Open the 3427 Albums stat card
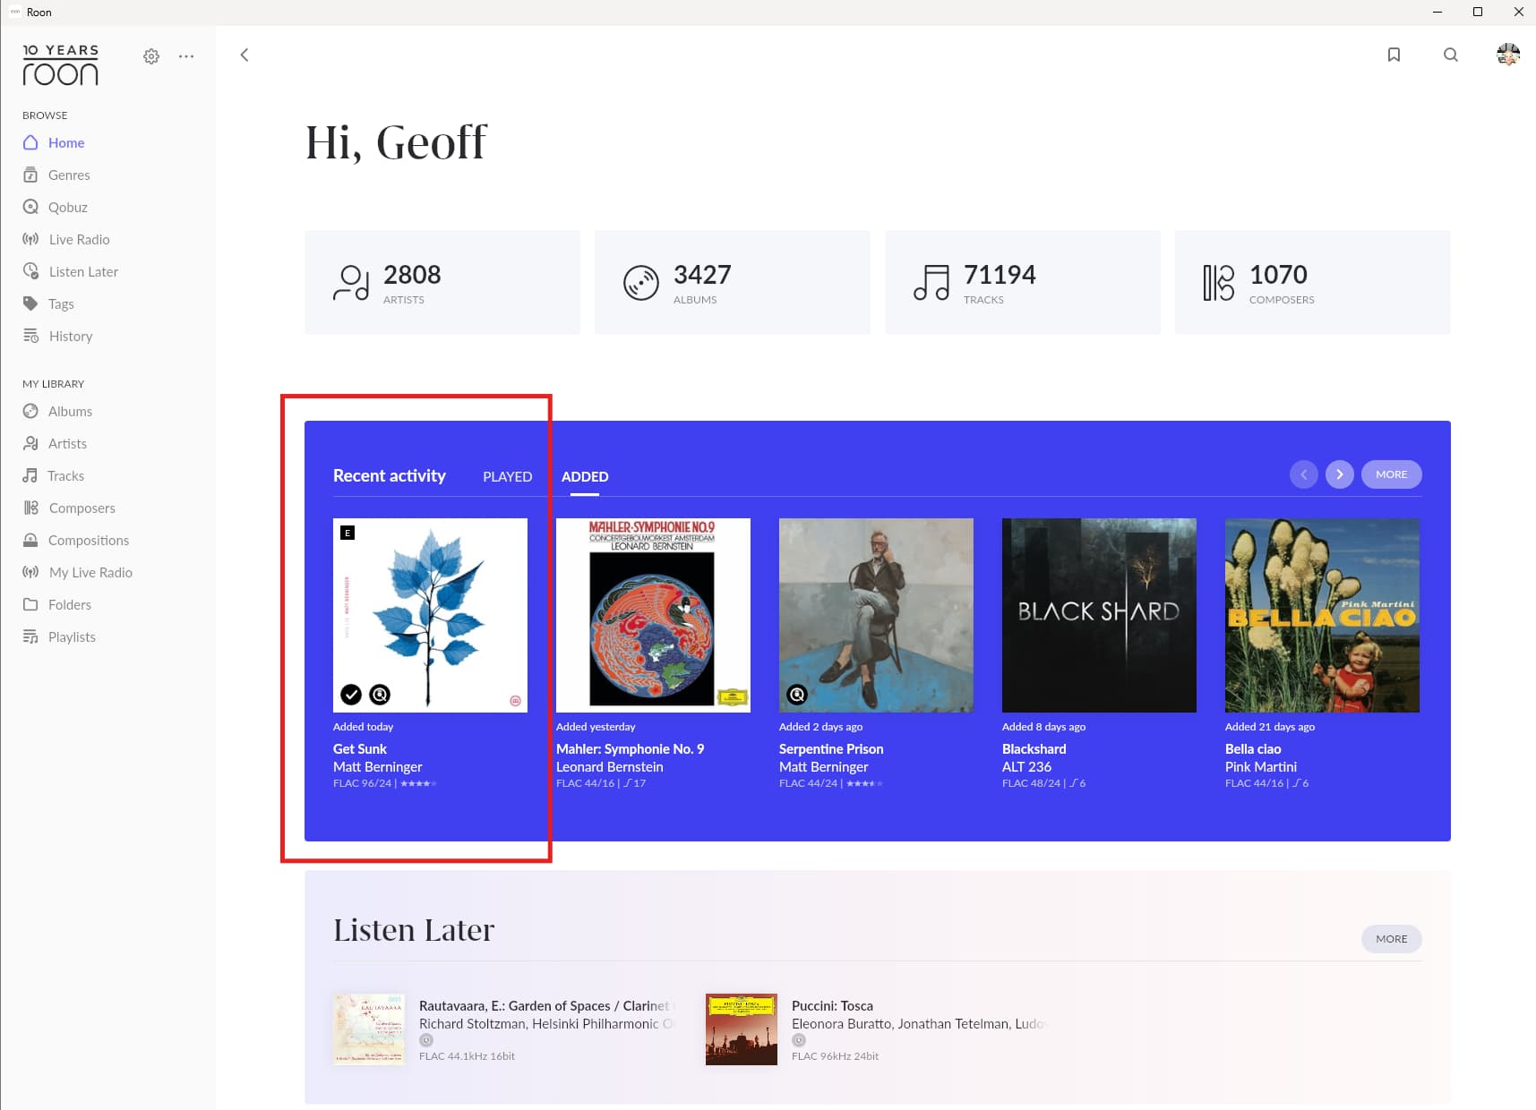Viewport: 1536px width, 1110px height. [x=733, y=282]
